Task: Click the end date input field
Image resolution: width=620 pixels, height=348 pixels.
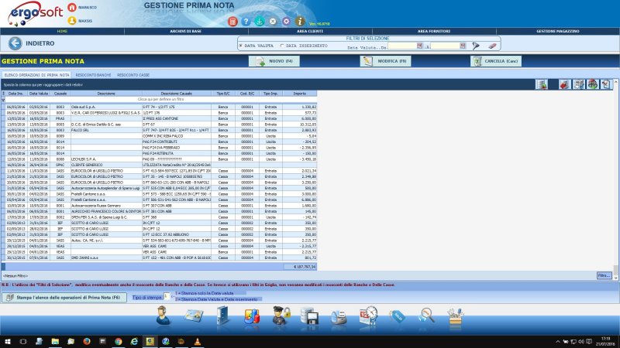Action: pyautogui.click(x=445, y=46)
